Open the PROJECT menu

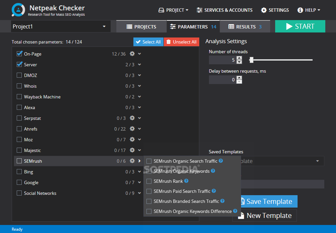click(x=174, y=10)
